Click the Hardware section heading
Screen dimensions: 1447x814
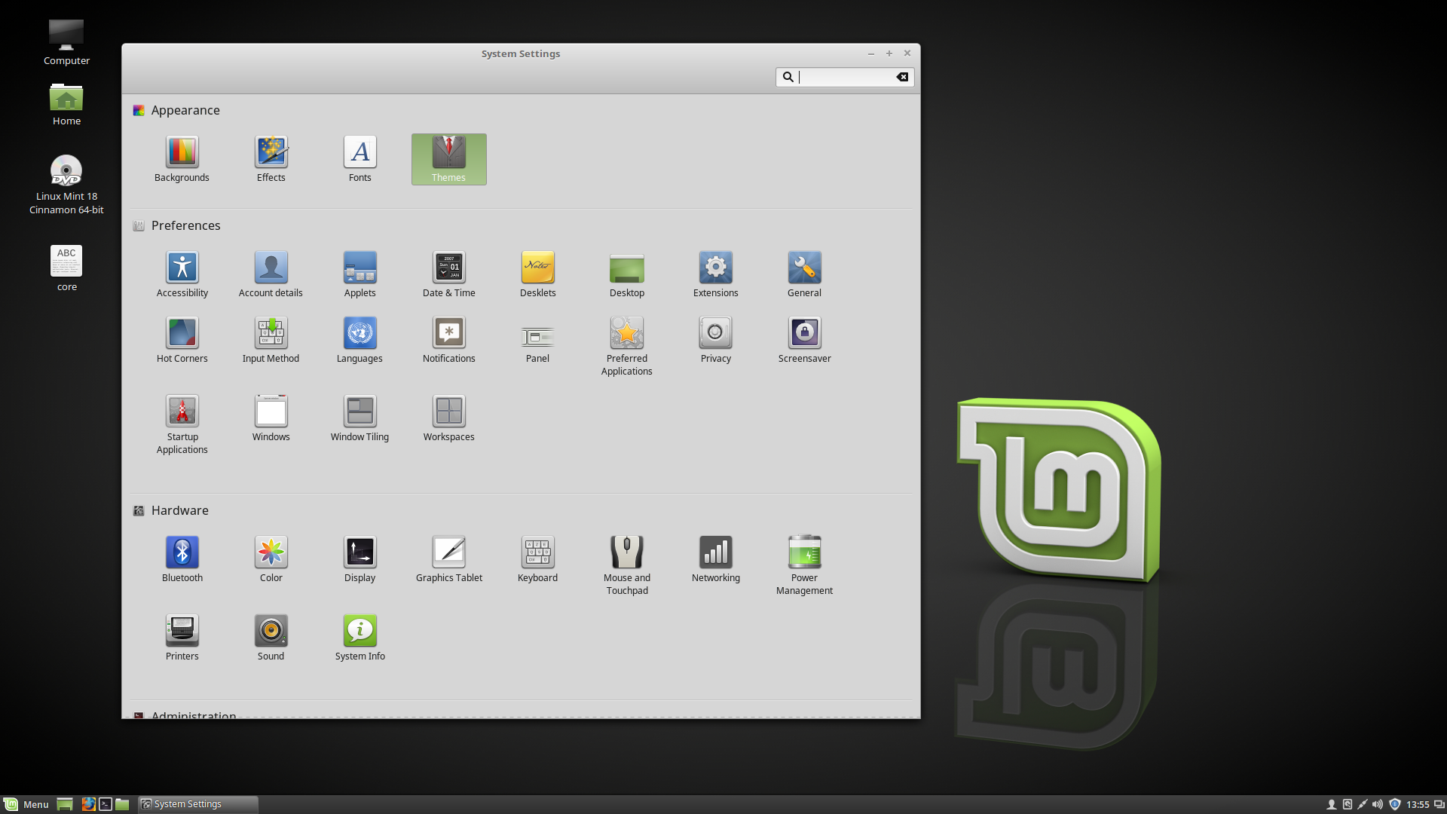coord(179,510)
